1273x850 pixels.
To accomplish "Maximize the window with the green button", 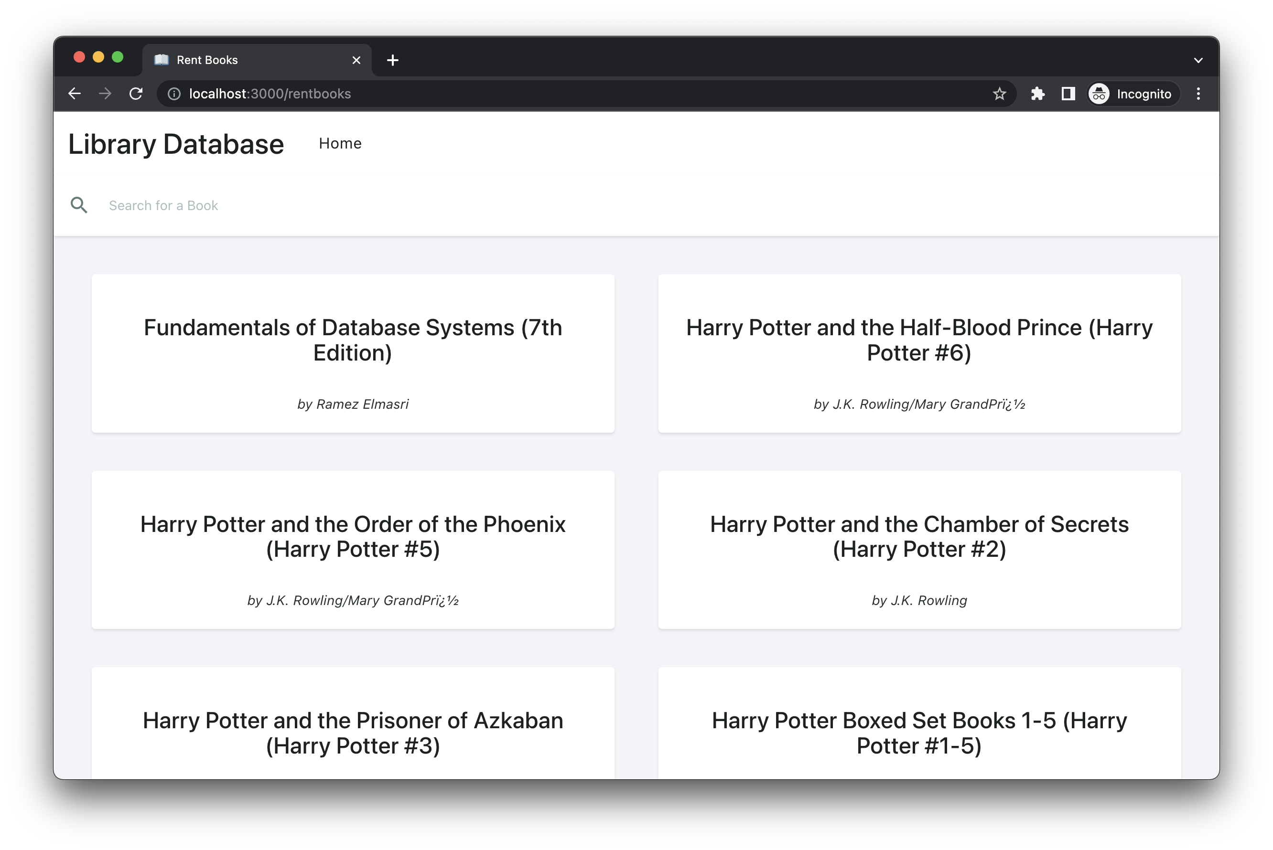I will (x=117, y=57).
